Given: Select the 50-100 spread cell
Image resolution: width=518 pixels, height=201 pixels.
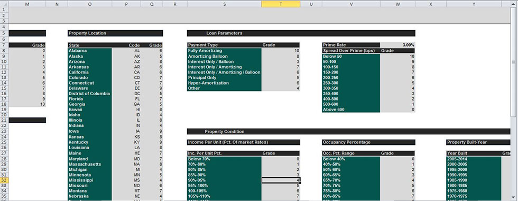Looking at the screenshot, I should (x=351, y=61).
